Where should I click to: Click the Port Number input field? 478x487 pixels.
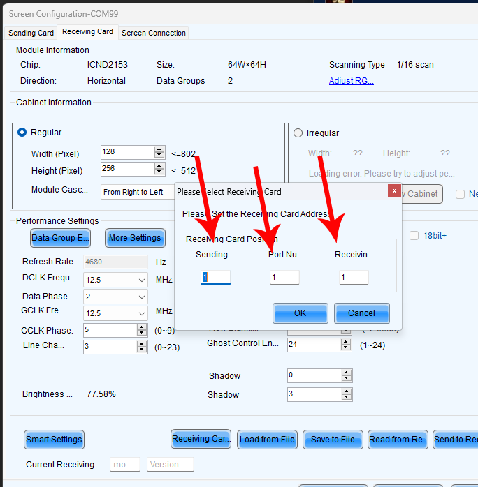[x=284, y=277]
